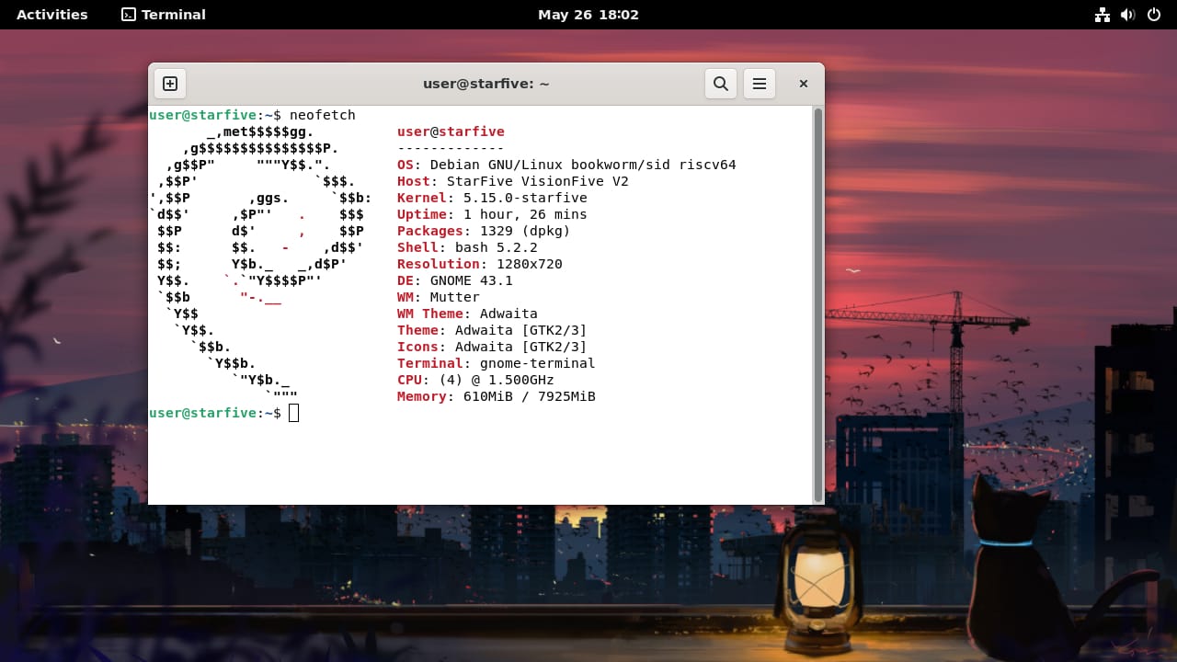The image size is (1177, 662).
Task: Open the Terminal app menu in top bar
Action: click(164, 15)
